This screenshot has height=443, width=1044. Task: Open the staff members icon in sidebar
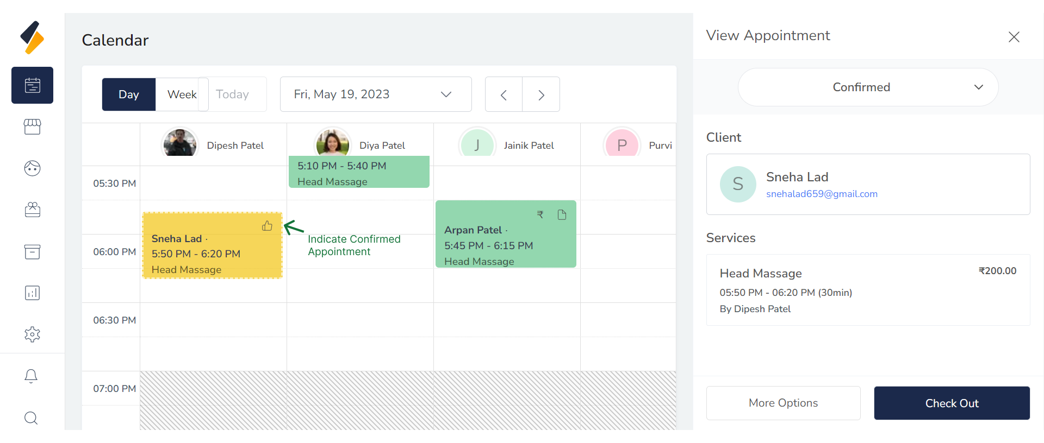(32, 210)
